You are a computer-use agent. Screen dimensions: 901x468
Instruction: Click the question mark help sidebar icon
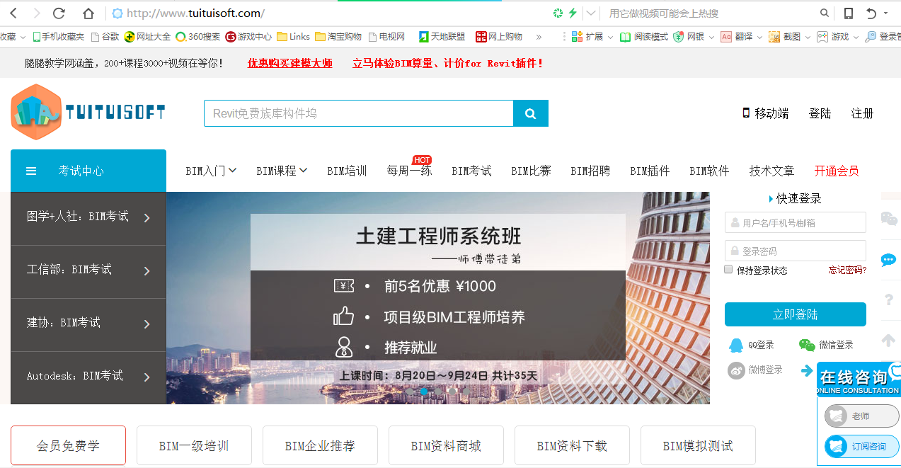889,300
